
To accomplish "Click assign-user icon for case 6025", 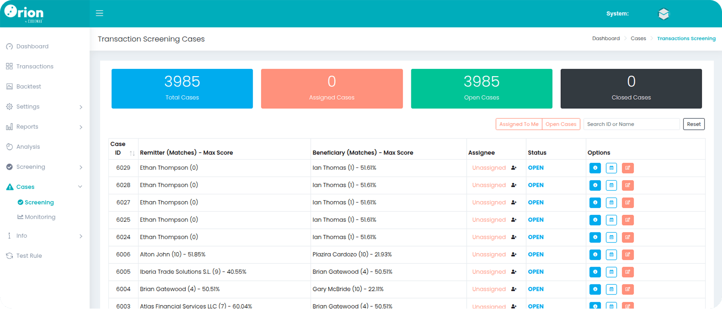I will 514,220.
